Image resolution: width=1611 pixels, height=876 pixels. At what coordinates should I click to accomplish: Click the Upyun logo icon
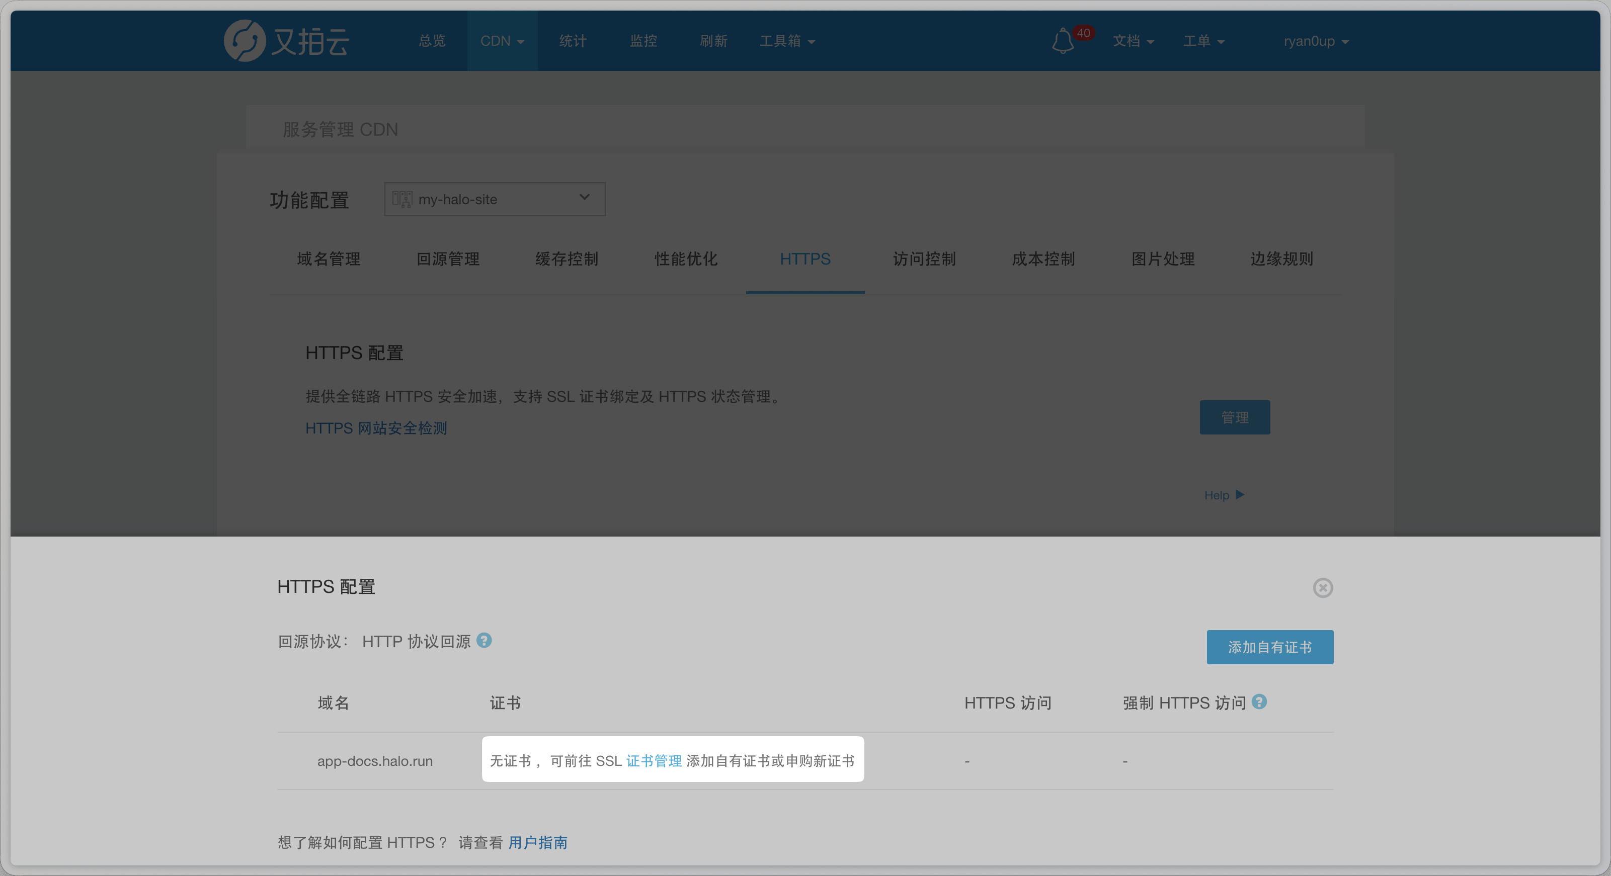(x=245, y=41)
